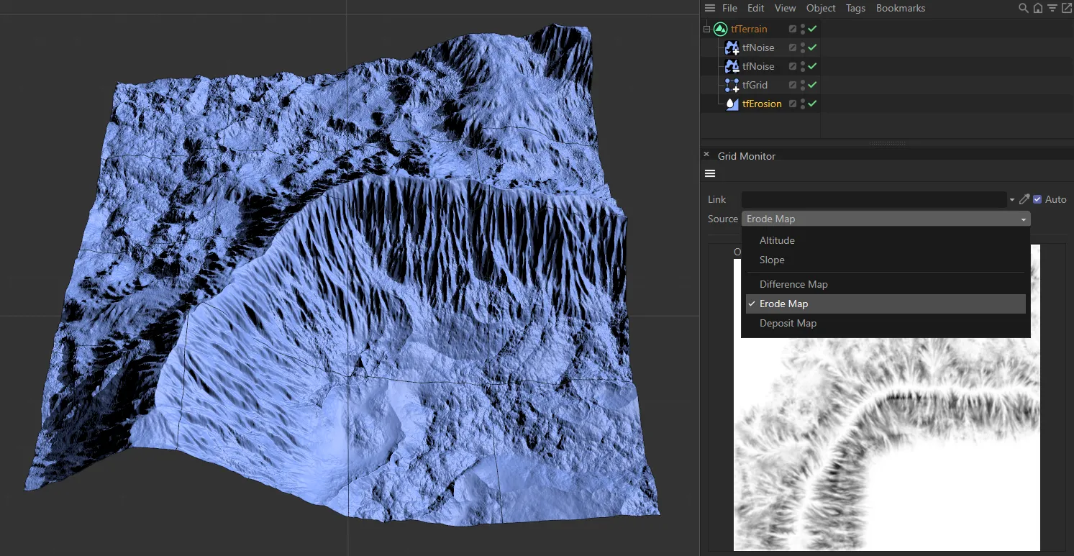The width and height of the screenshot is (1074, 556).
Task: Disable tfErosion via its green checkmark
Action: 812,103
